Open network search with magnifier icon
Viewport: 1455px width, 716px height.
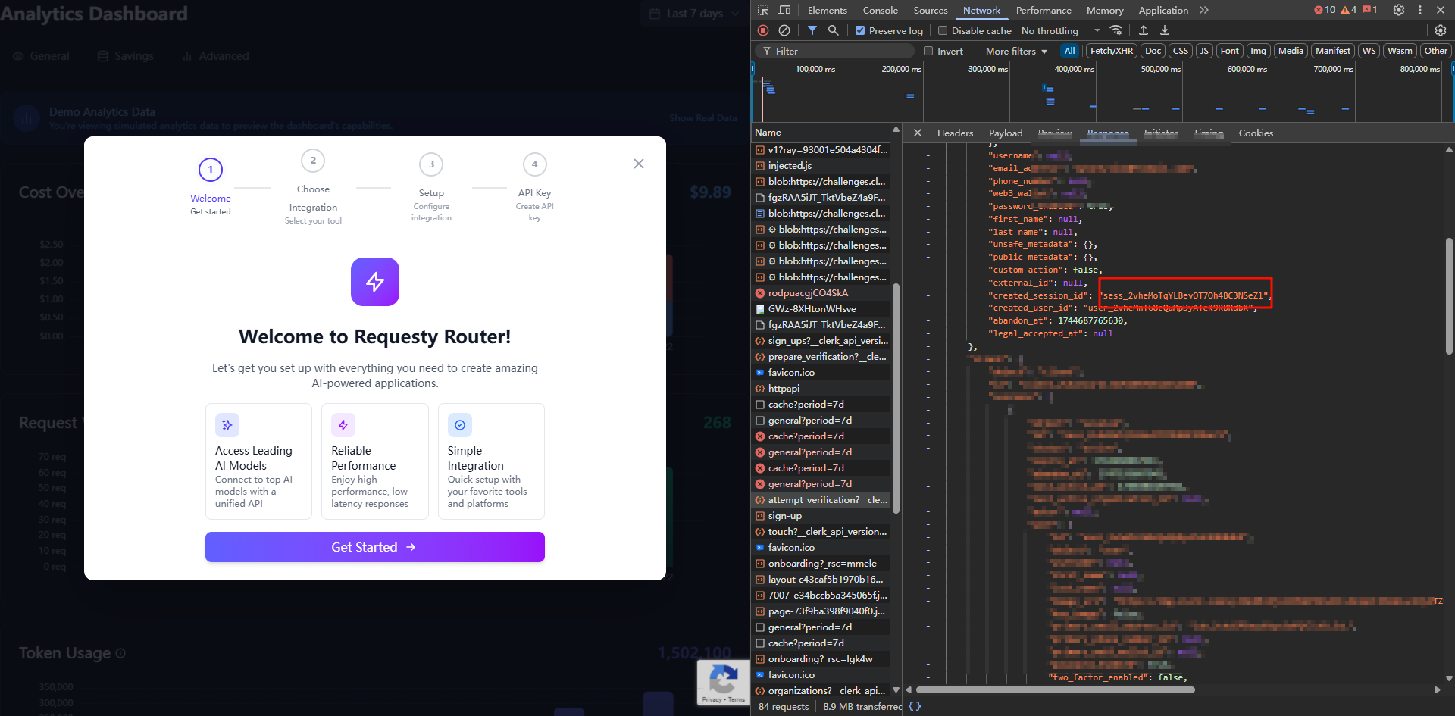(x=833, y=30)
